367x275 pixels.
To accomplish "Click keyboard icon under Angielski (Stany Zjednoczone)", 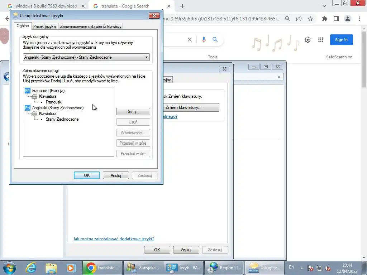I will click(x=34, y=114).
